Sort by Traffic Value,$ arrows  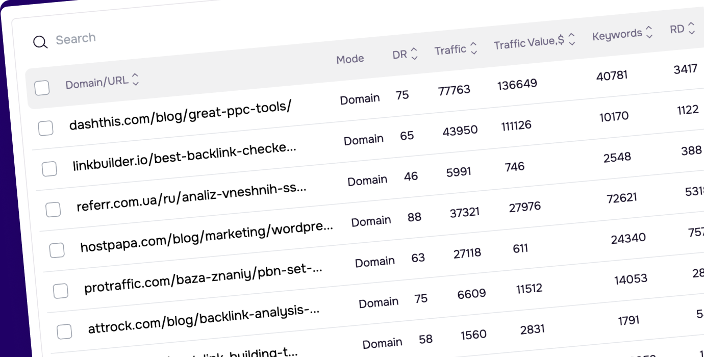coord(572,39)
